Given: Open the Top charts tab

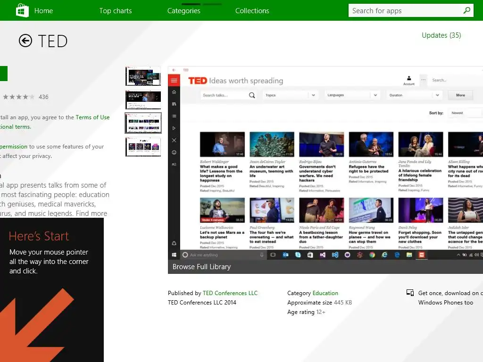Looking at the screenshot, I should point(116,10).
